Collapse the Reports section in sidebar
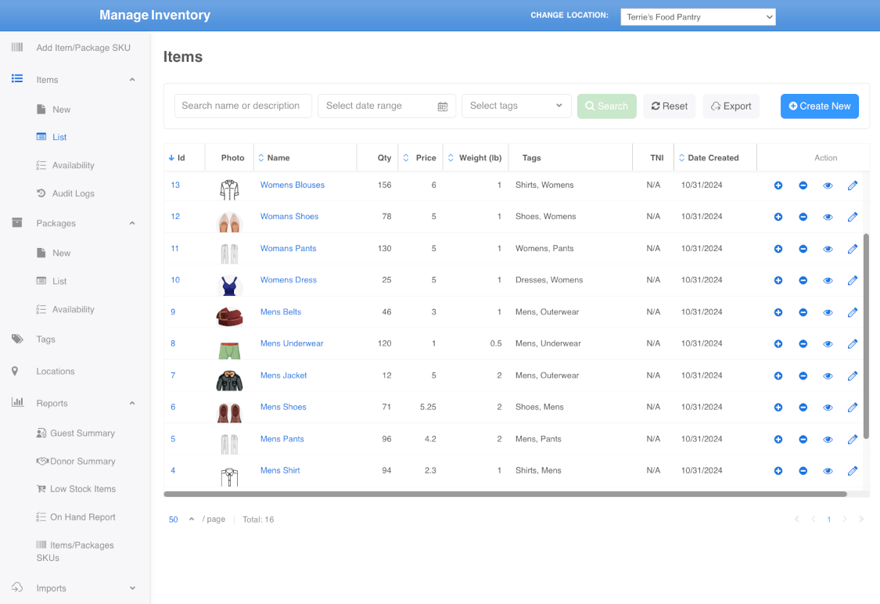 [132, 404]
